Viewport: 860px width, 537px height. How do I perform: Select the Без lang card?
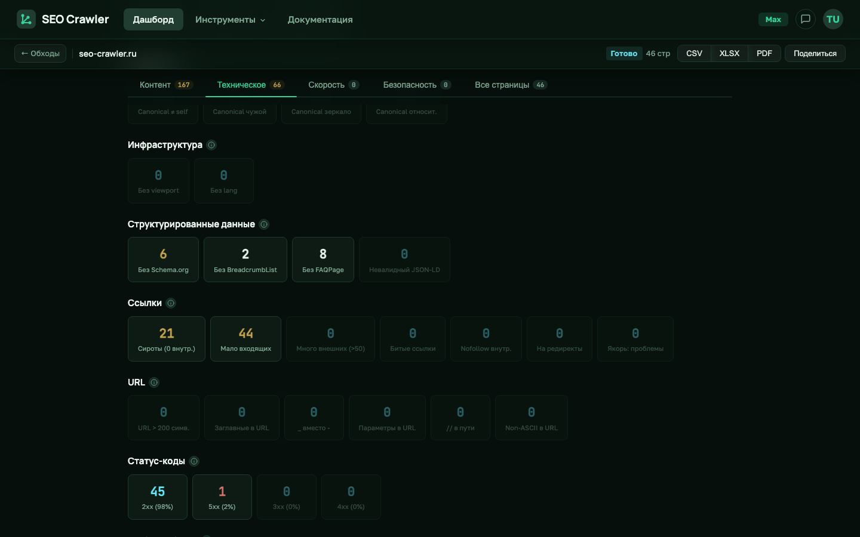(224, 181)
